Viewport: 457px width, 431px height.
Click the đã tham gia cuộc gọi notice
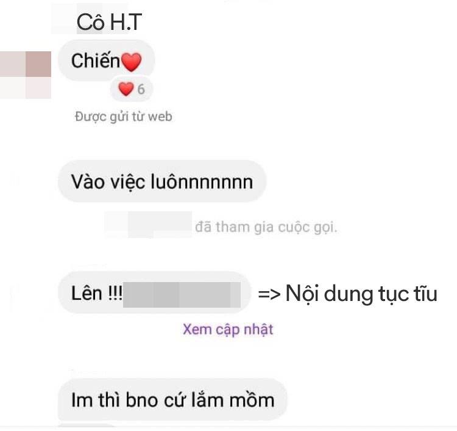pyautogui.click(x=266, y=227)
